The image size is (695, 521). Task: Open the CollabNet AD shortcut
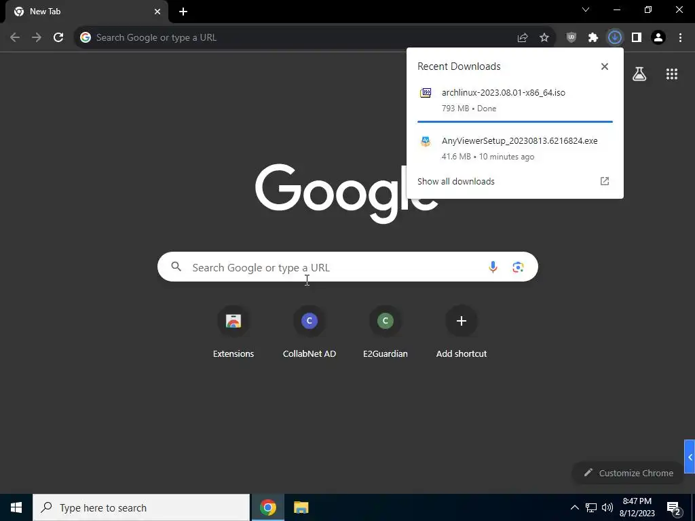[309, 332]
